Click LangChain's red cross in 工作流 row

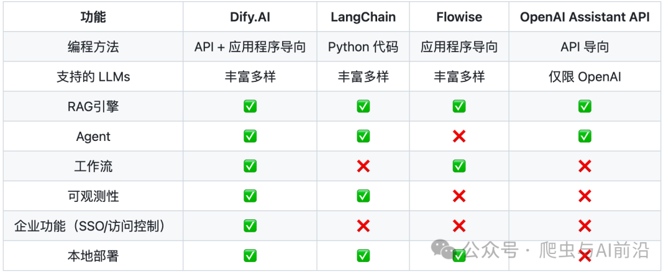(x=363, y=166)
